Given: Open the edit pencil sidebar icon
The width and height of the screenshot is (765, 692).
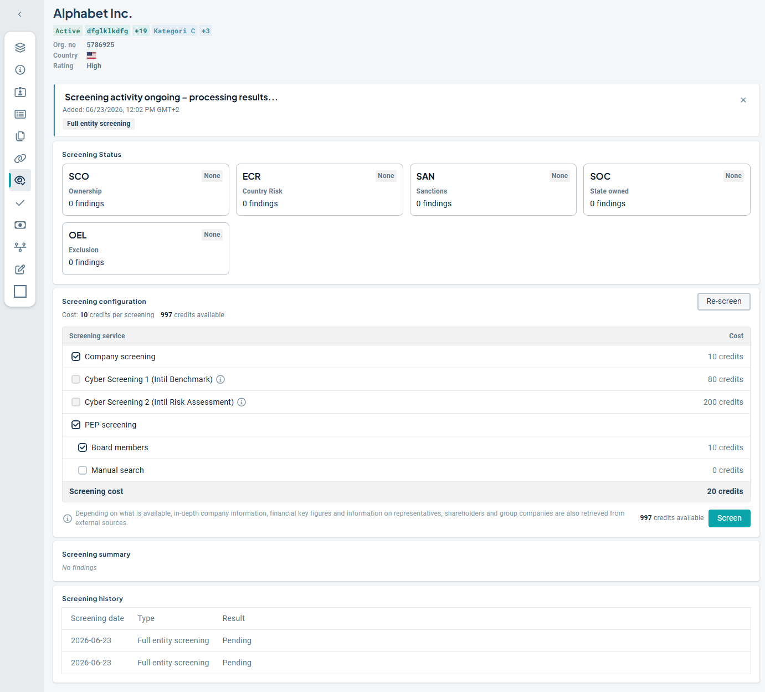Looking at the screenshot, I should pos(20,269).
